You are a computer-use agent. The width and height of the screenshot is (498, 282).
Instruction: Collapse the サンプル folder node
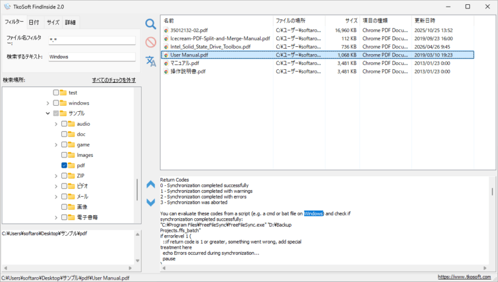click(x=47, y=113)
